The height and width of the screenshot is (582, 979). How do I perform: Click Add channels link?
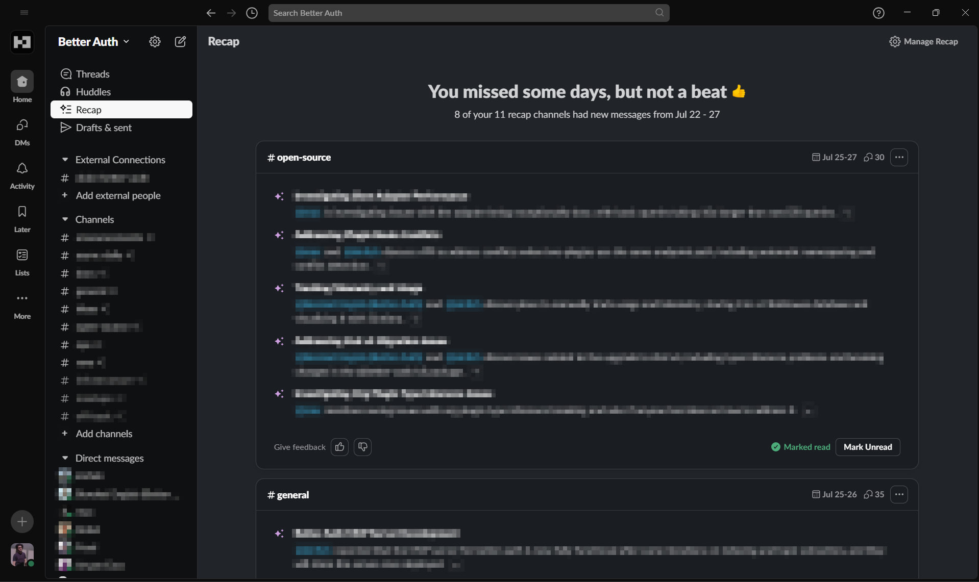tap(104, 434)
